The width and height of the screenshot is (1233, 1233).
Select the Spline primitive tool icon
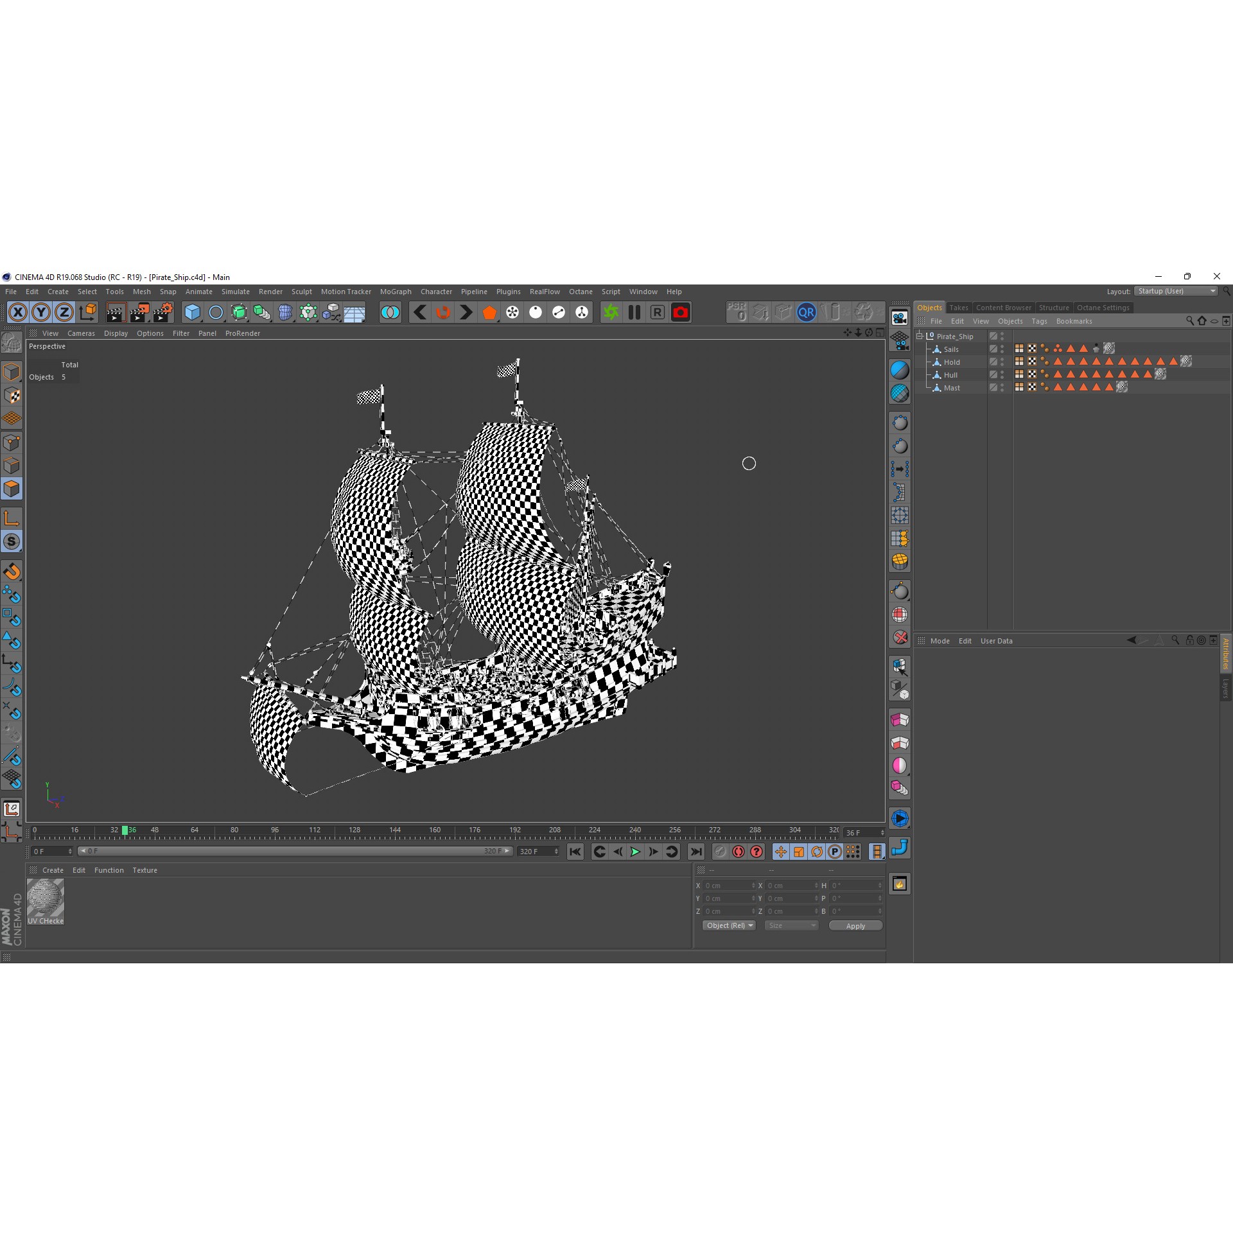pos(216,312)
